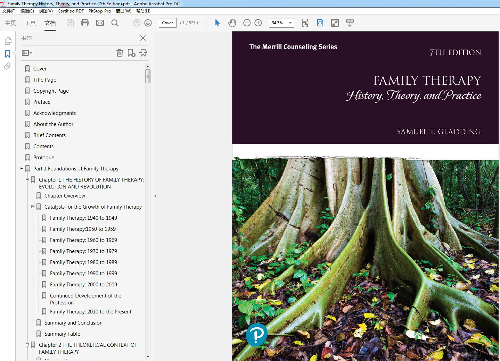Switch to the 工具 tab
Viewport: 500px width, 361px height.
tap(30, 23)
